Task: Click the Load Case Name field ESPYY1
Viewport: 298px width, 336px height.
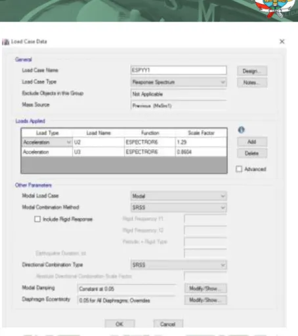Action: (179, 70)
